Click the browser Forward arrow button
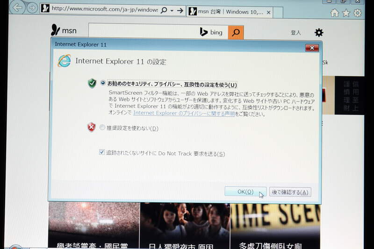 tap(32, 8)
